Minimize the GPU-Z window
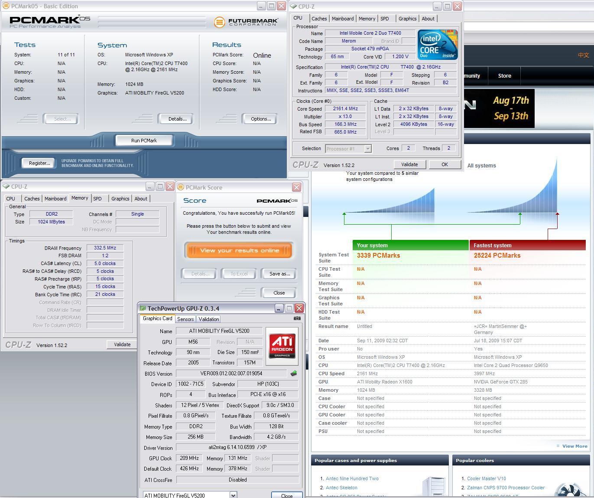Screen dimensions: 594x498 [279, 308]
